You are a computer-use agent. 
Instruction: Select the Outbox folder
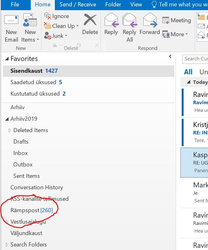point(23,165)
